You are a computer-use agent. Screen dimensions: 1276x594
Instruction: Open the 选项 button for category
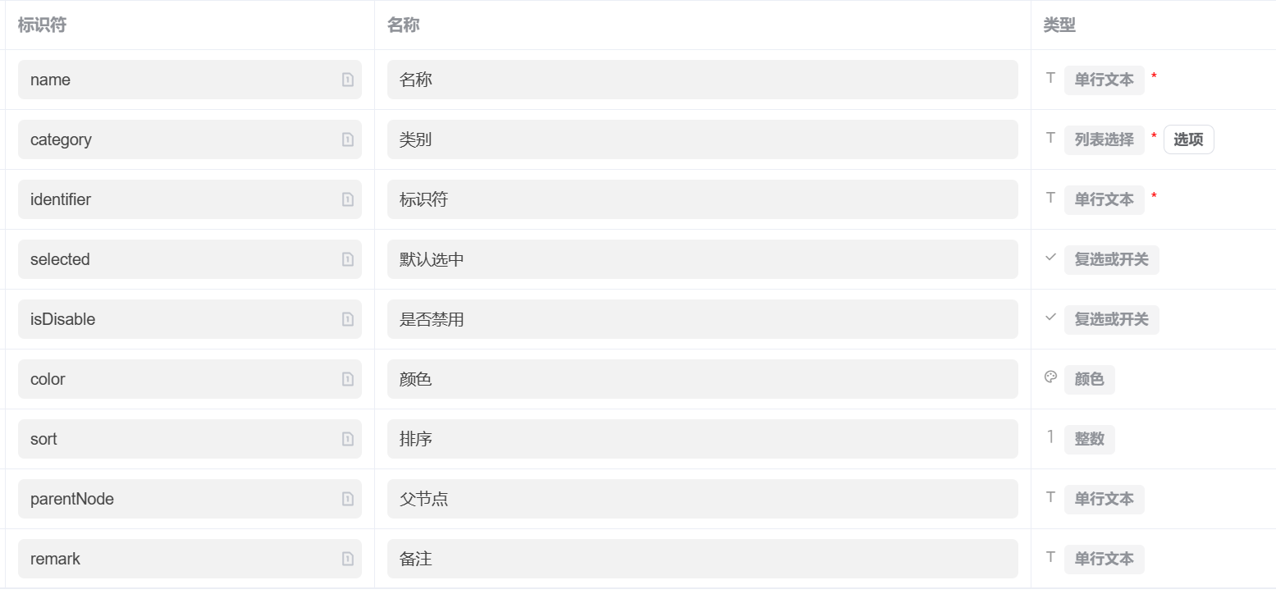tap(1188, 139)
